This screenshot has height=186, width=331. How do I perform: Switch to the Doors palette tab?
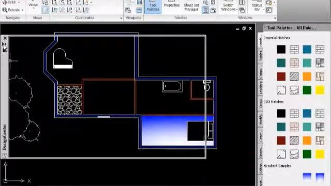[x=261, y=151]
